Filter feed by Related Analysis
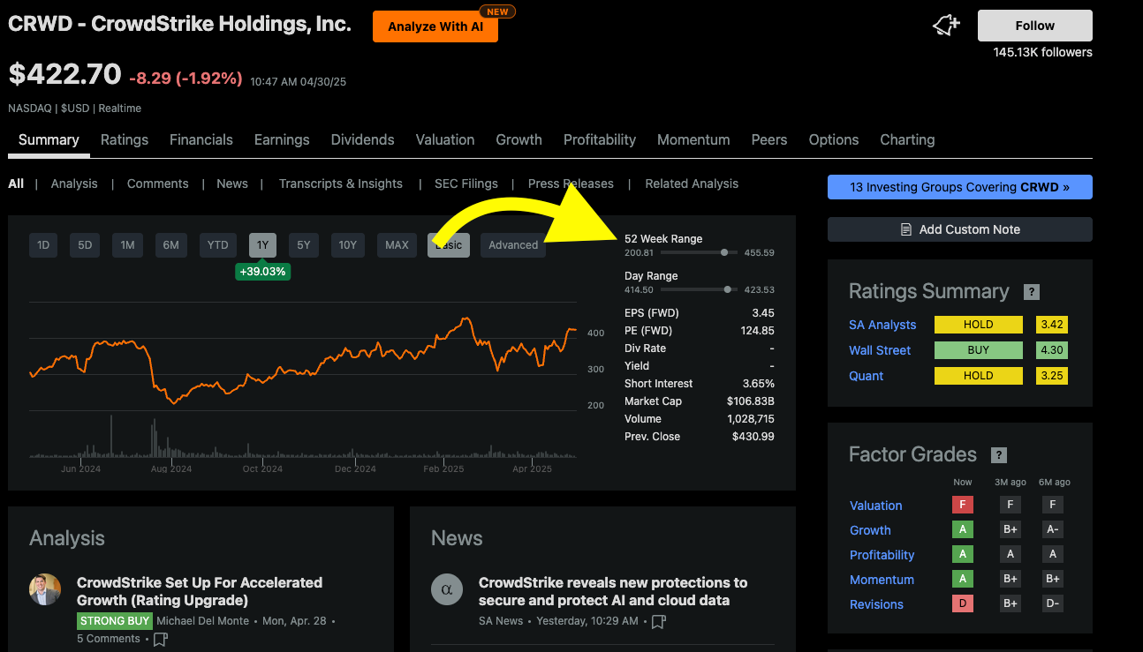The width and height of the screenshot is (1143, 652). click(692, 184)
